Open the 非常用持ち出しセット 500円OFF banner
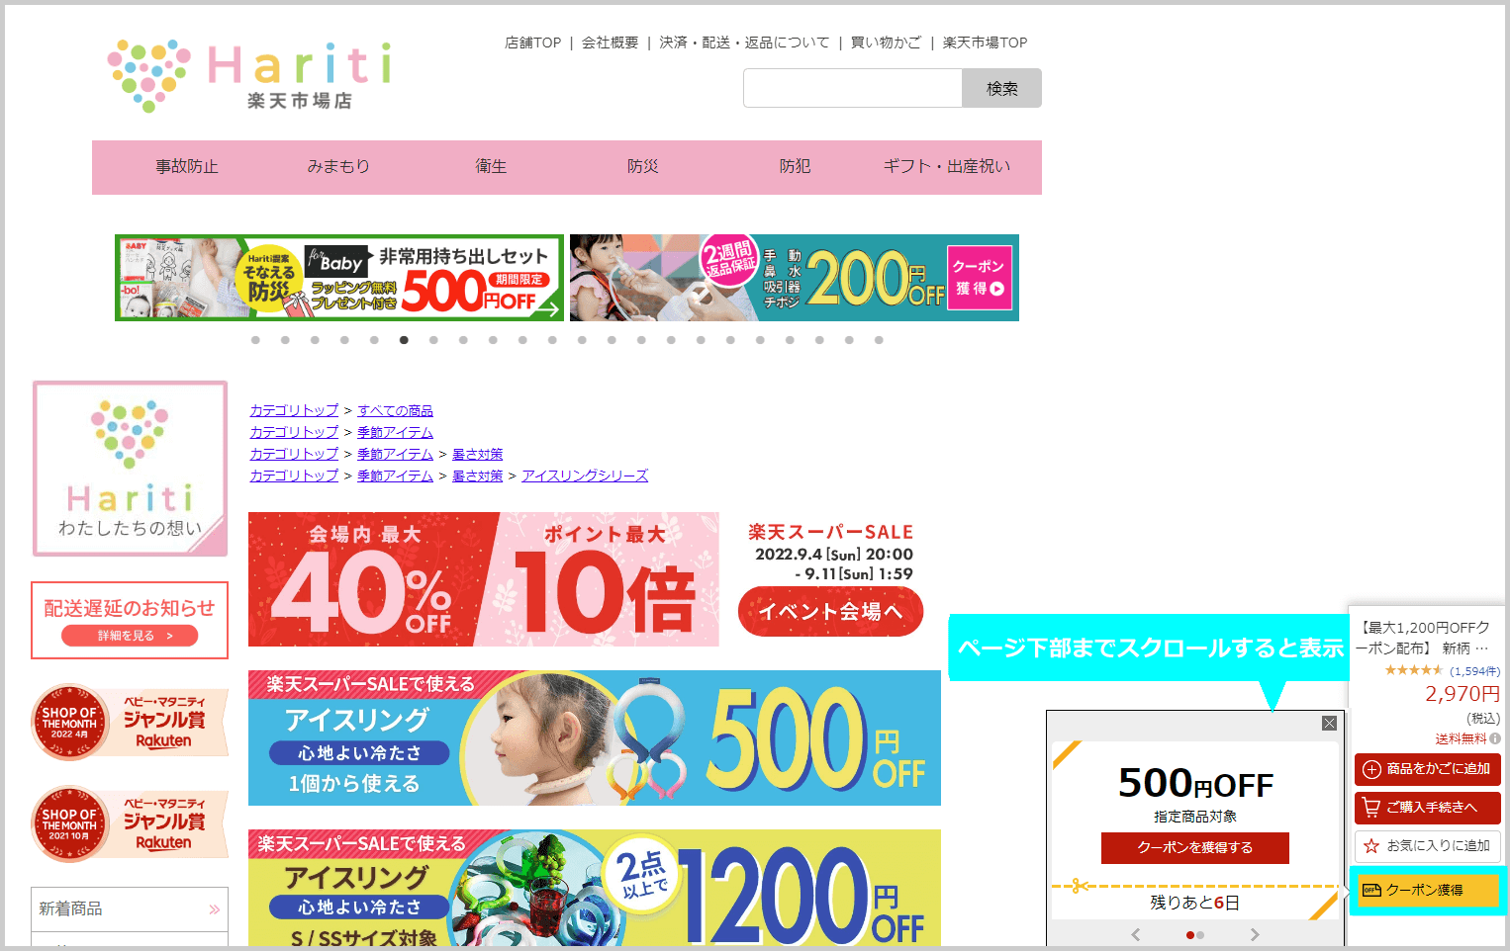This screenshot has width=1510, height=951. coord(339,278)
